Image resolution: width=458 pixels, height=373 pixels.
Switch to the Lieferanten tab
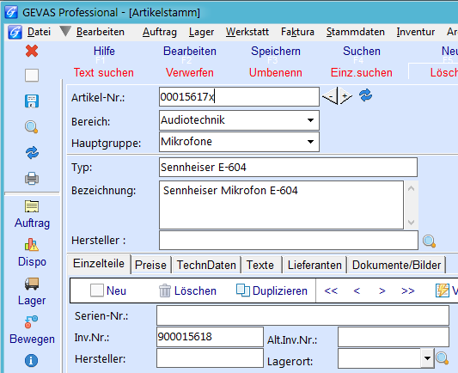coord(314,265)
